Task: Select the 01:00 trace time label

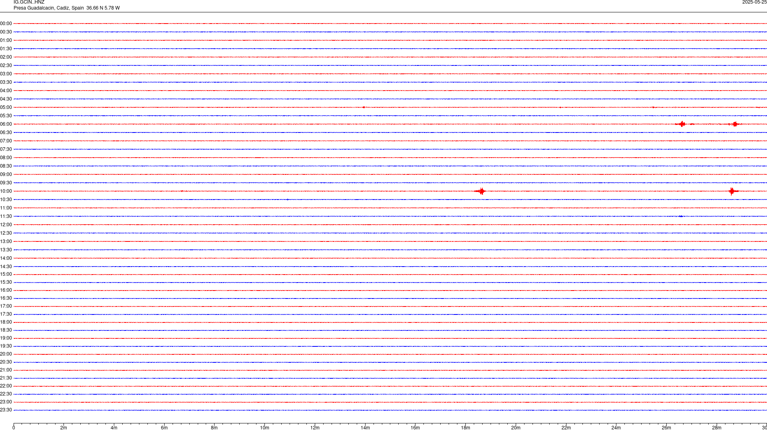Action: point(6,40)
